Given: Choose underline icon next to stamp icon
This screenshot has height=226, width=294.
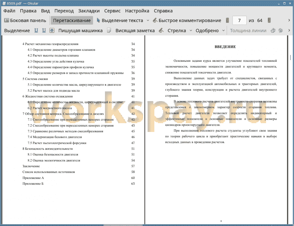Looking at the screenshot, I should click(44, 30).
